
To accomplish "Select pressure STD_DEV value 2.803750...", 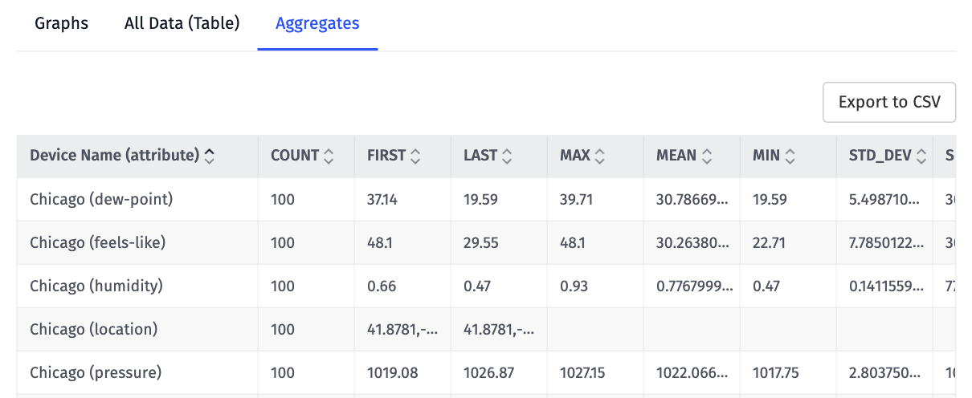I will point(884,372).
